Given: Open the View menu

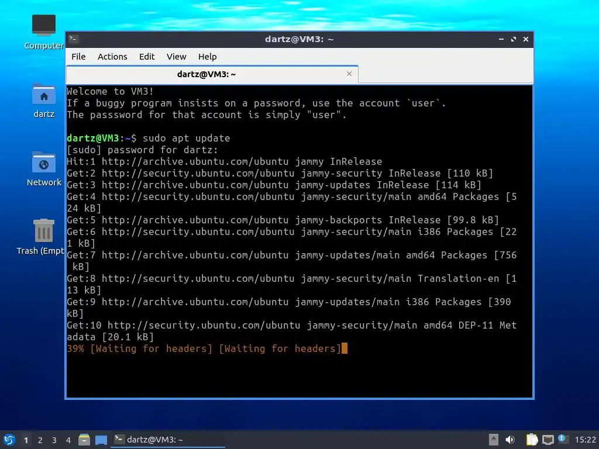Looking at the screenshot, I should [176, 57].
